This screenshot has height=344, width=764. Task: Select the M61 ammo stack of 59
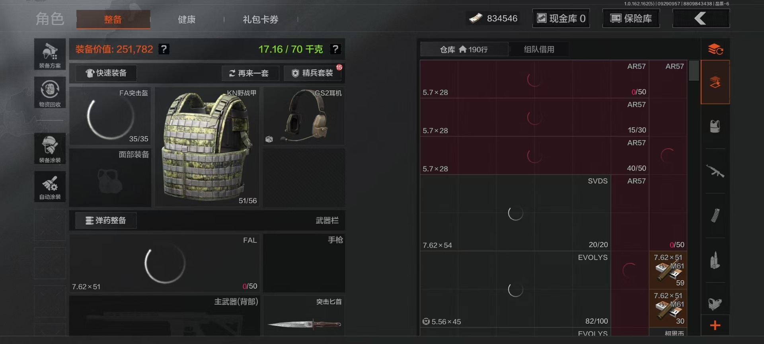[668, 270]
